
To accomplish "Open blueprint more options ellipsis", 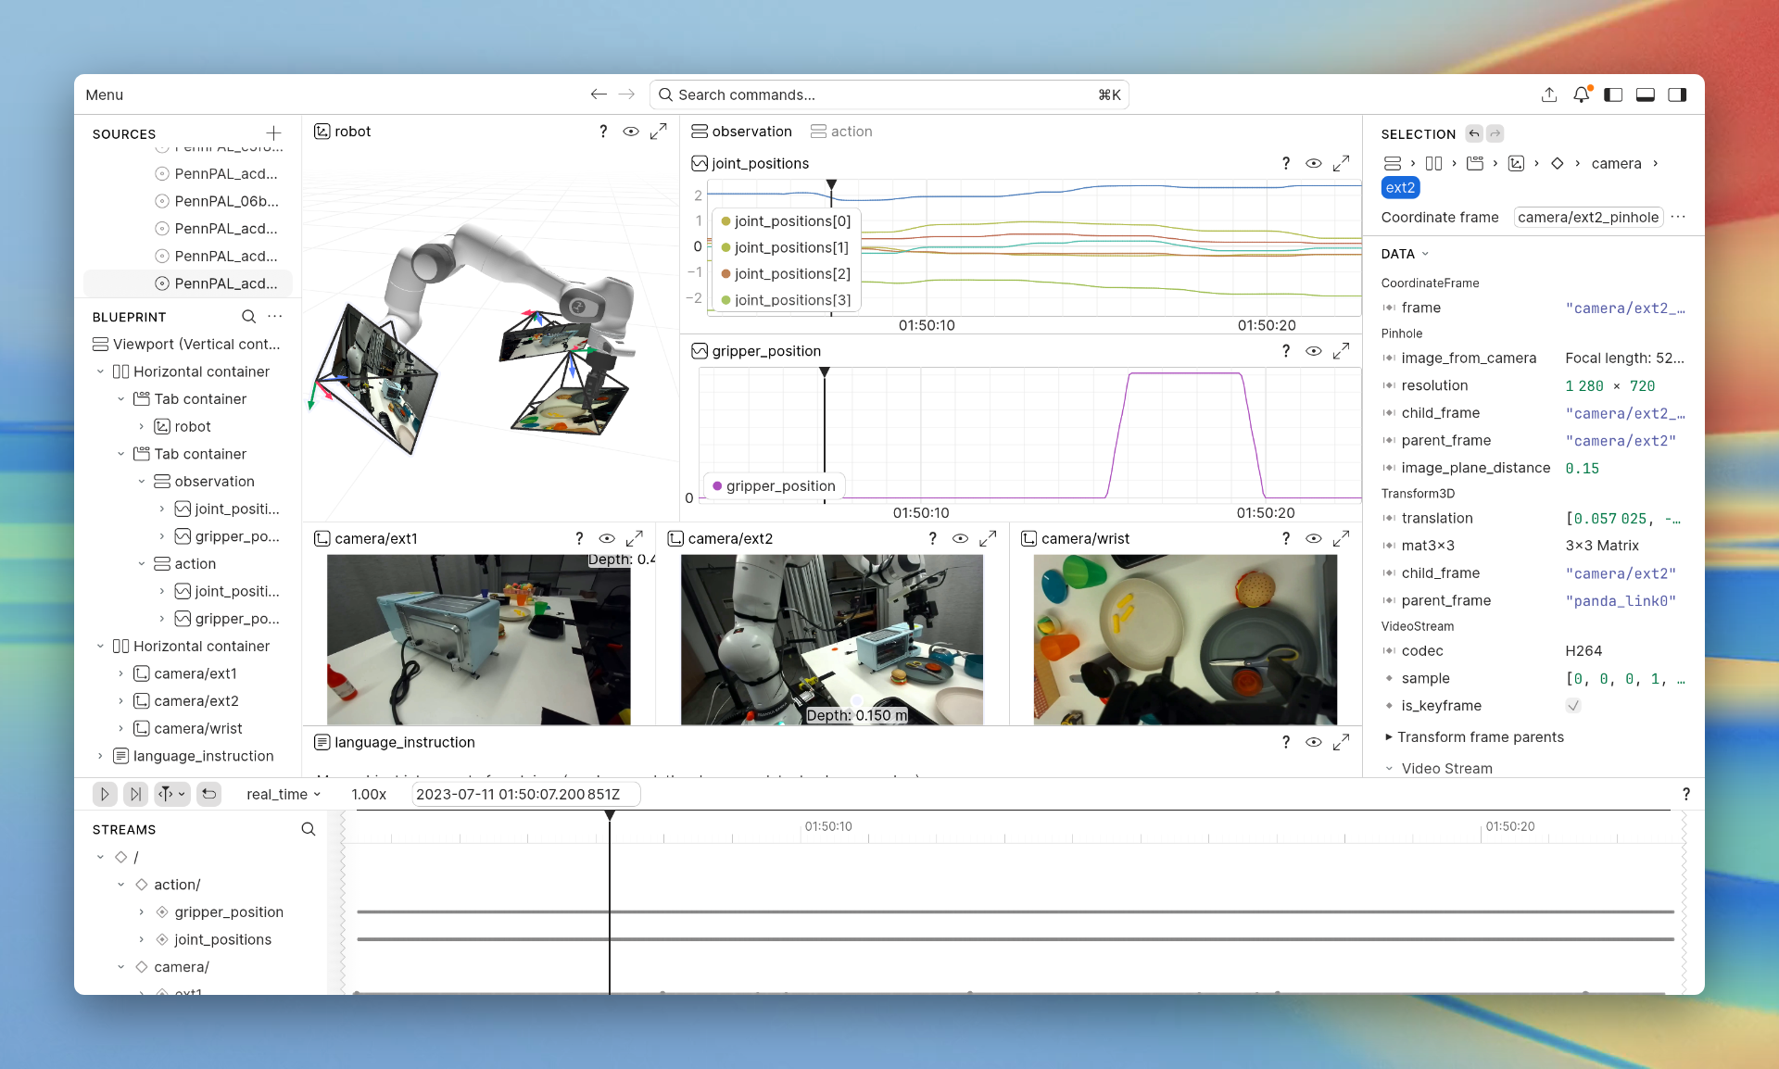I will click(275, 317).
